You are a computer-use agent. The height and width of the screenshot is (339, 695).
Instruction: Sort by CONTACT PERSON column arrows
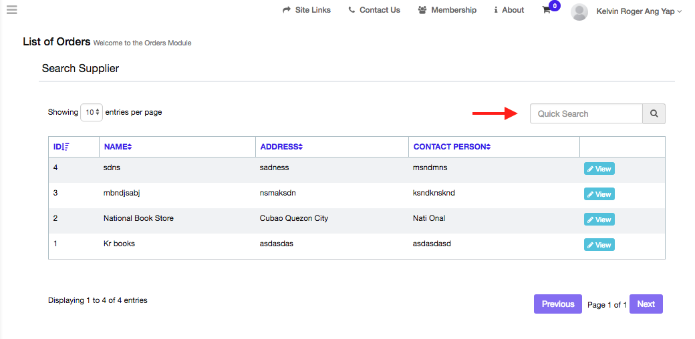(x=489, y=147)
